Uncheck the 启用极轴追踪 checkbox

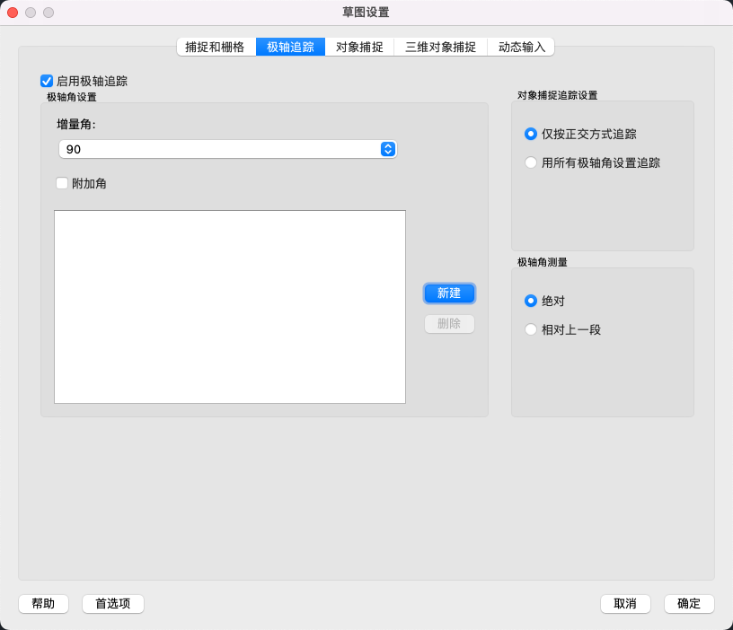click(x=47, y=82)
